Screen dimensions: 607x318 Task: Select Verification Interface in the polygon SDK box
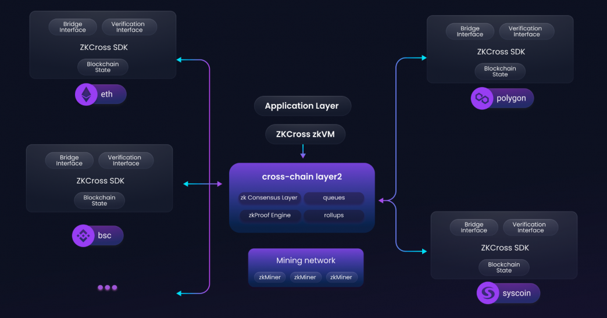pyautogui.click(x=525, y=31)
